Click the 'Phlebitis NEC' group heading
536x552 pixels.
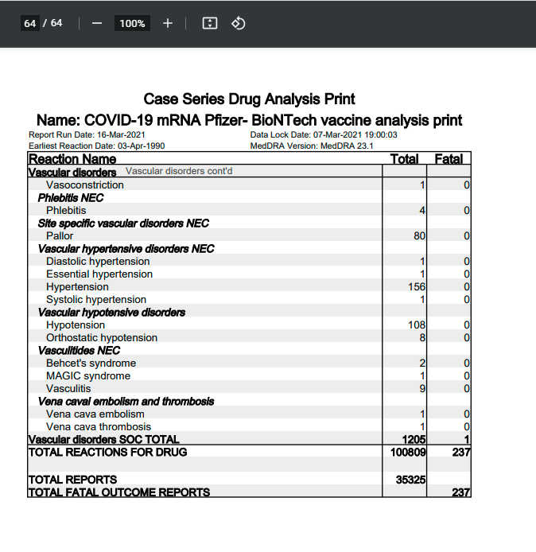[x=71, y=198]
